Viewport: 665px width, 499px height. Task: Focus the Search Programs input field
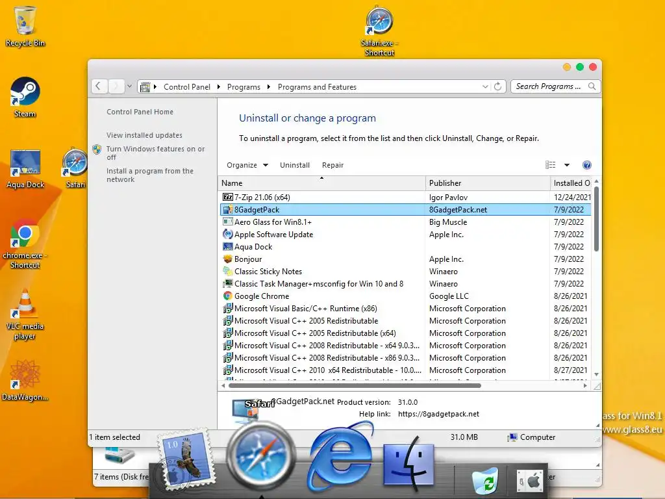[548, 86]
